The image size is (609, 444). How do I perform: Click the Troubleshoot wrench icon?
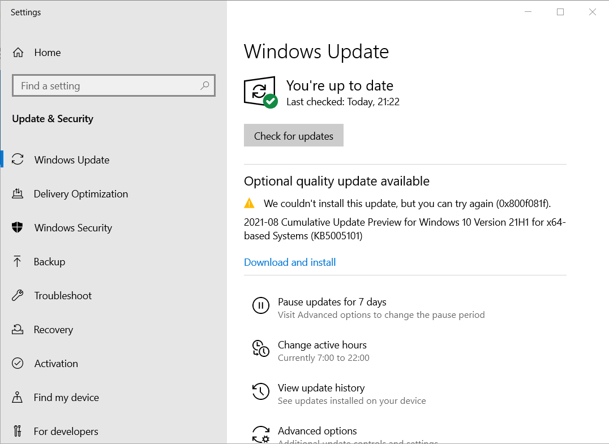click(x=18, y=295)
